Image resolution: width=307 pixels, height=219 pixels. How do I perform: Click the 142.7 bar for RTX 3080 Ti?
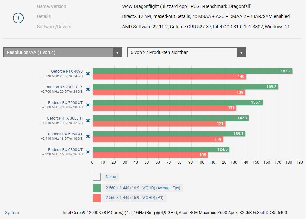[x=171, y=118]
